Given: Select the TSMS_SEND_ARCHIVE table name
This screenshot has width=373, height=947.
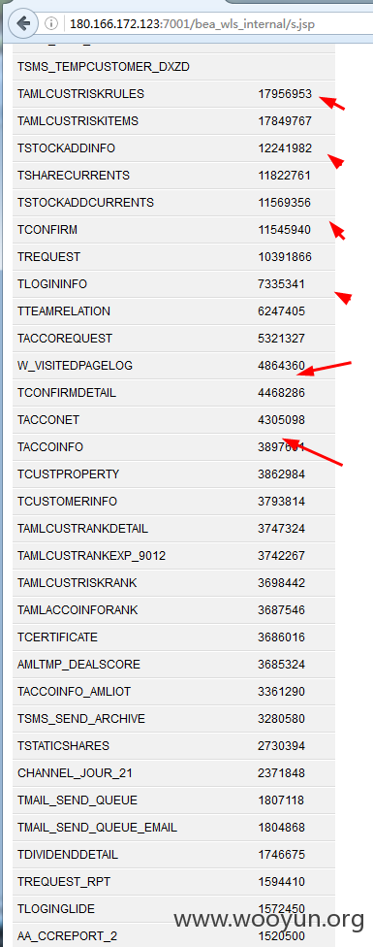Looking at the screenshot, I should click(81, 719).
